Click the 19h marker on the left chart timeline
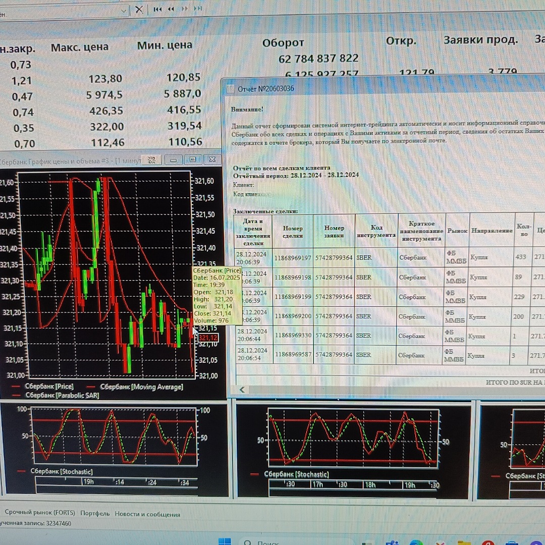The width and height of the screenshot is (545, 545). coord(88,482)
